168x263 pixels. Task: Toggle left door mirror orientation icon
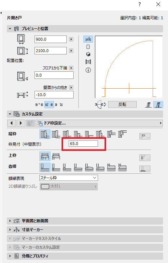148,105
